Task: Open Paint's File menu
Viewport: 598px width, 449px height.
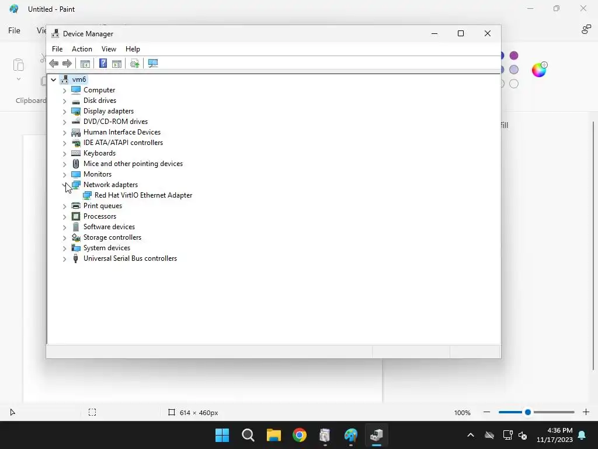Action: pos(14,30)
